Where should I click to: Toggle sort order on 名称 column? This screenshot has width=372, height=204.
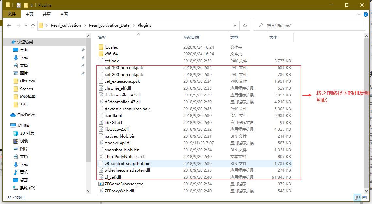point(102,37)
